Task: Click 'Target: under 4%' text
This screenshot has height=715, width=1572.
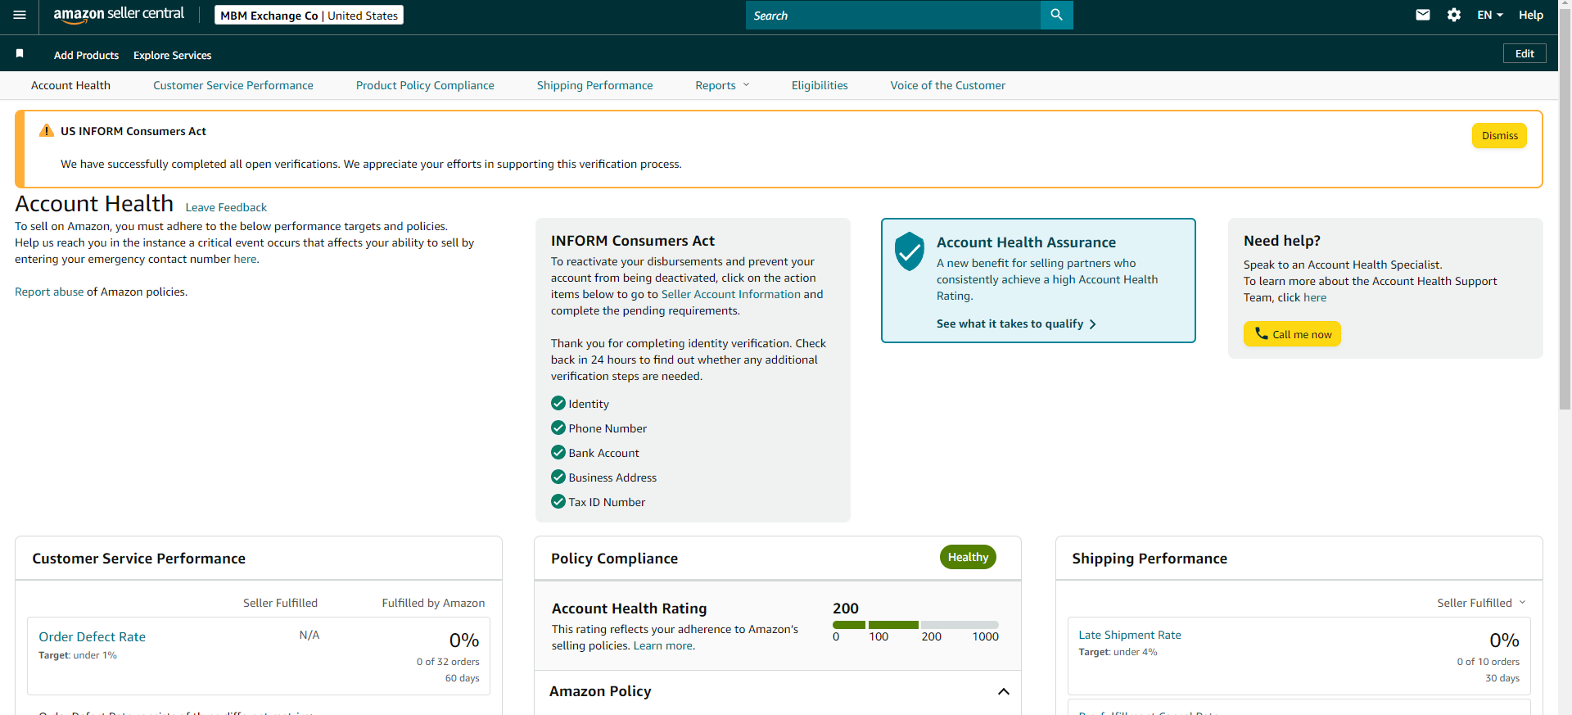Action: click(1118, 652)
